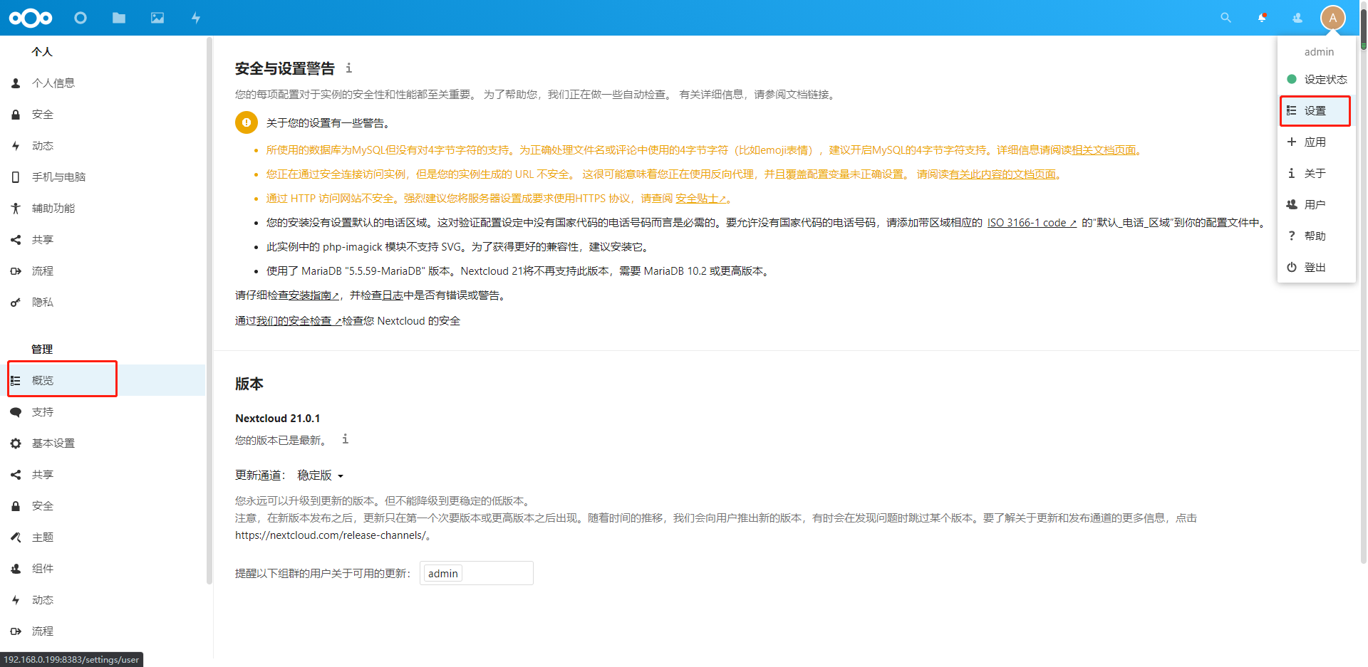Open 应用 from the user menu
1368x667 pixels.
click(1317, 142)
